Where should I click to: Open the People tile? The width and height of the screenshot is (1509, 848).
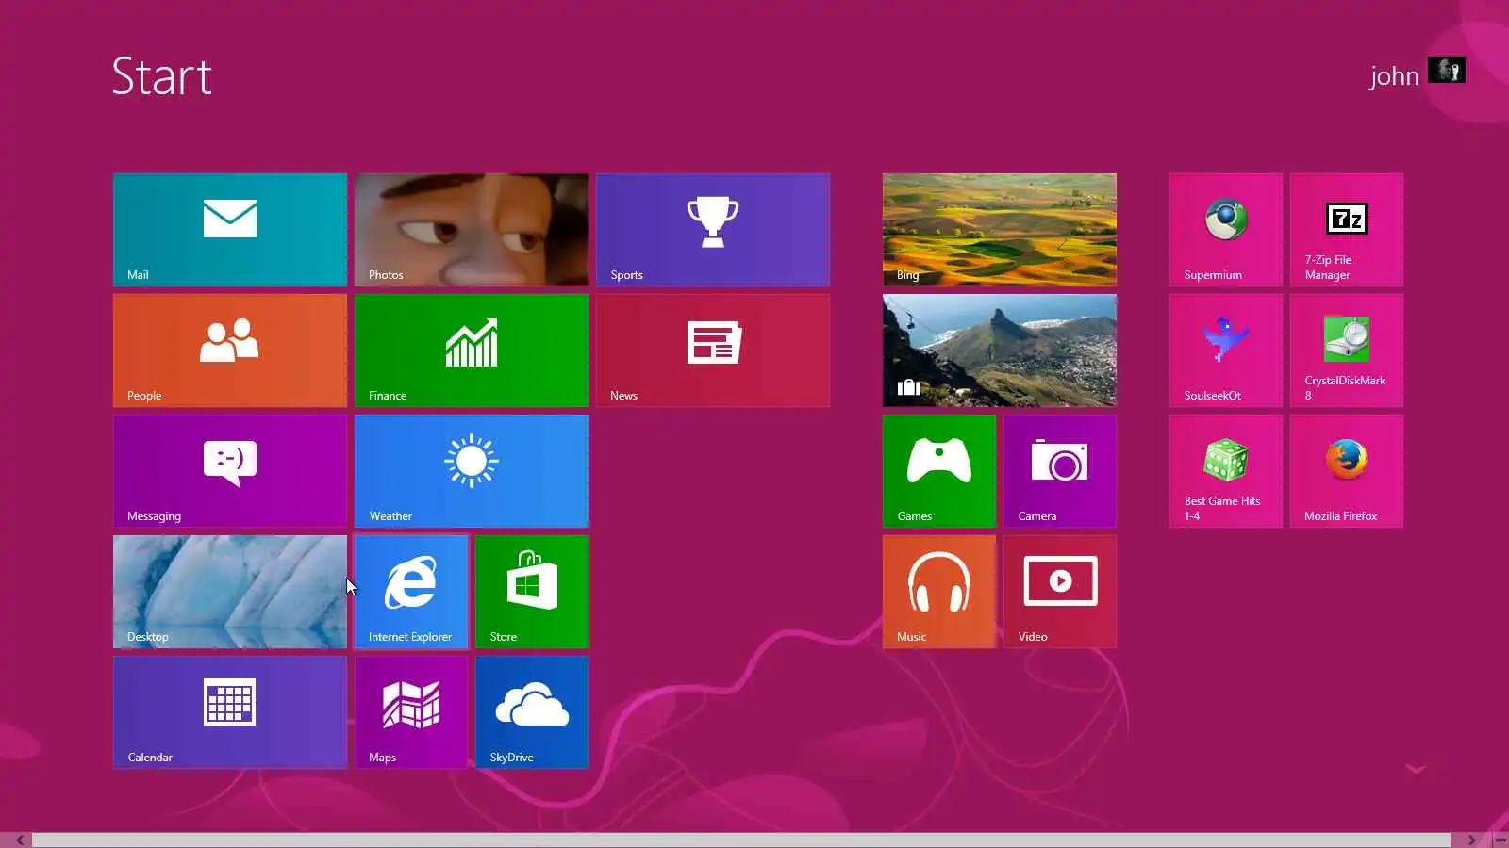coord(230,351)
